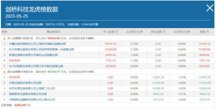Image resolution: width=216 pixels, height=109 pixels.
Task: Select net amount -7072.79
Action: pos(205,100)
